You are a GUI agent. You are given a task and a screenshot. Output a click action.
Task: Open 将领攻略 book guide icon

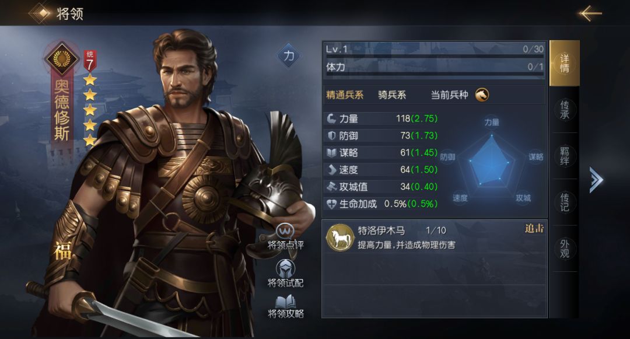coord(286,302)
